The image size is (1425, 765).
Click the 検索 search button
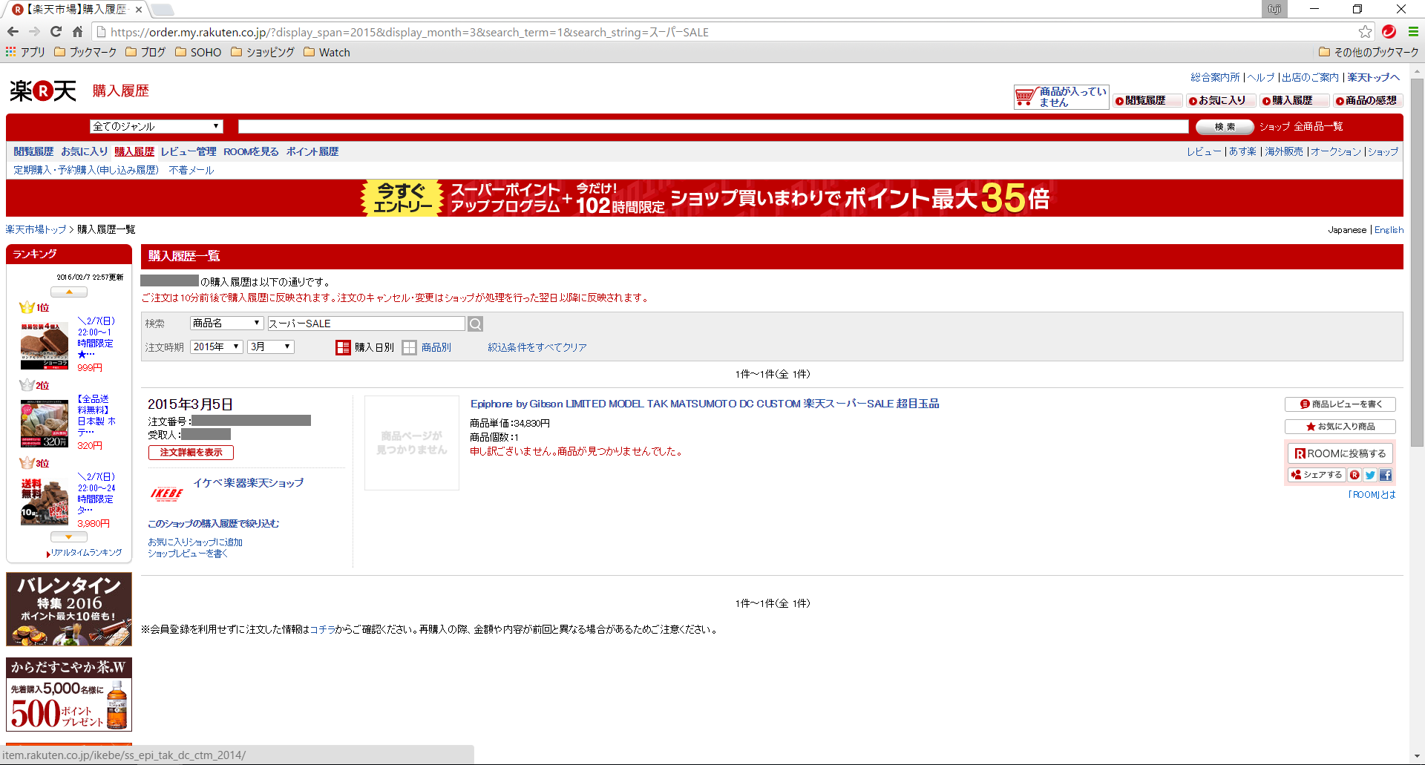[1225, 127]
